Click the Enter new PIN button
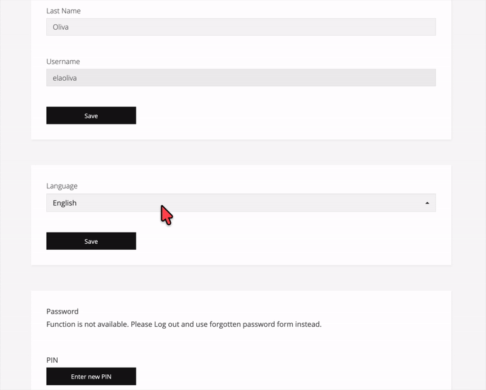 [x=91, y=377]
